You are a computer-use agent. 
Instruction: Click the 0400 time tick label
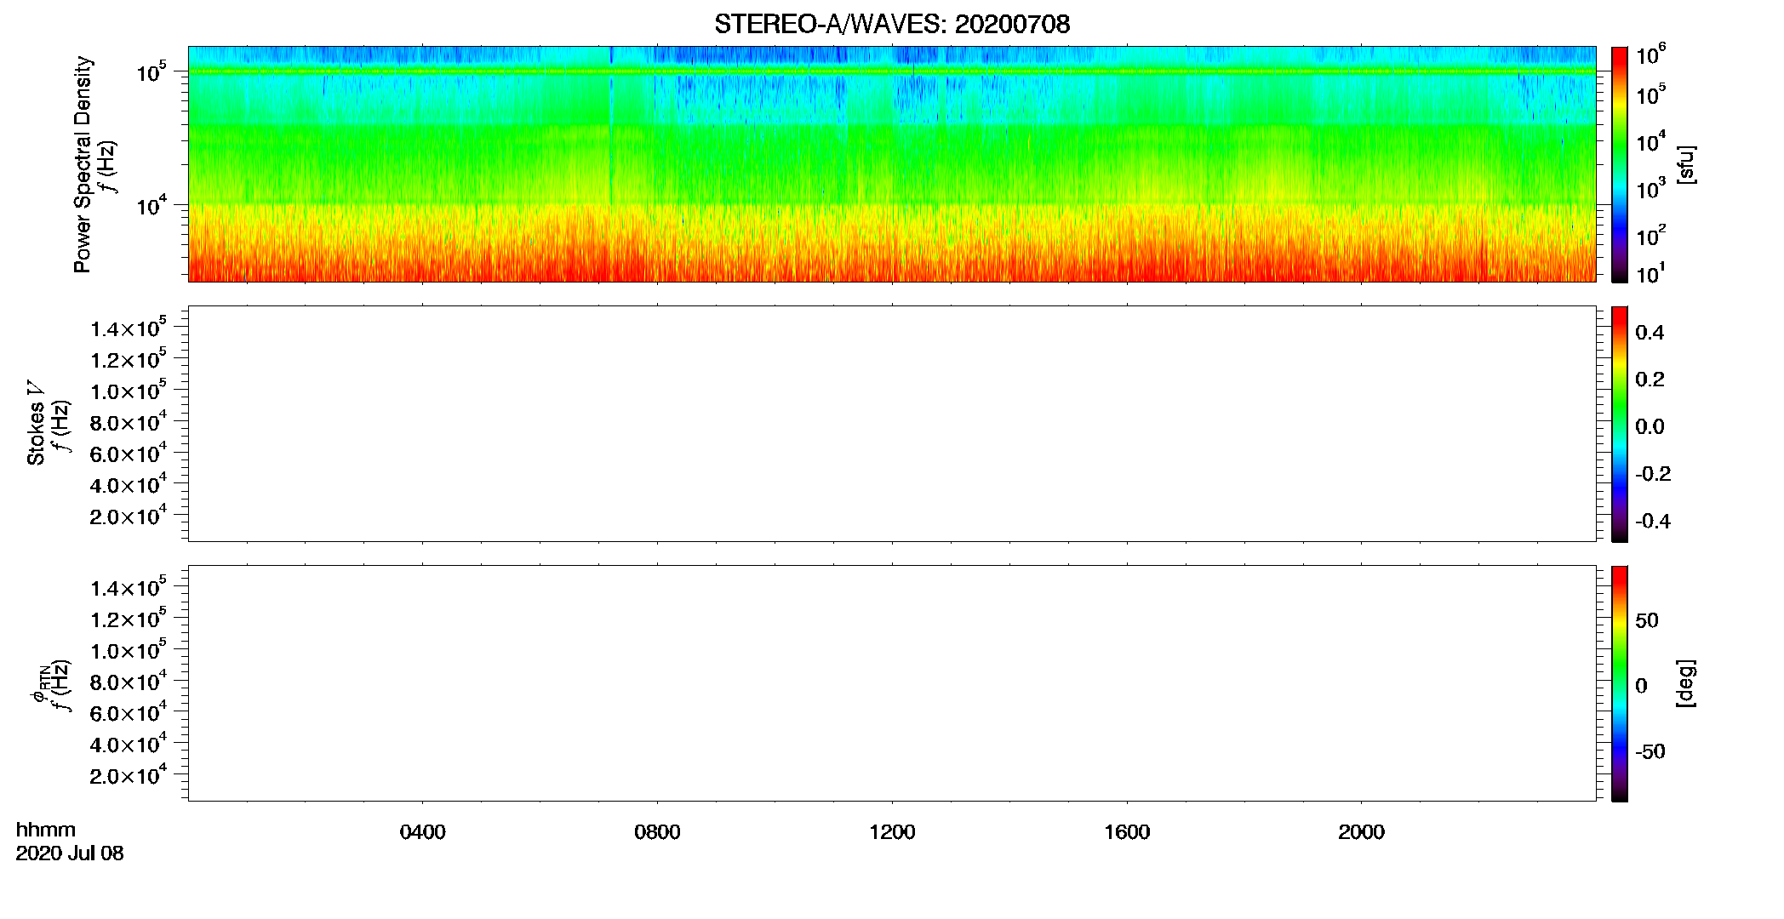pyautogui.click(x=422, y=832)
